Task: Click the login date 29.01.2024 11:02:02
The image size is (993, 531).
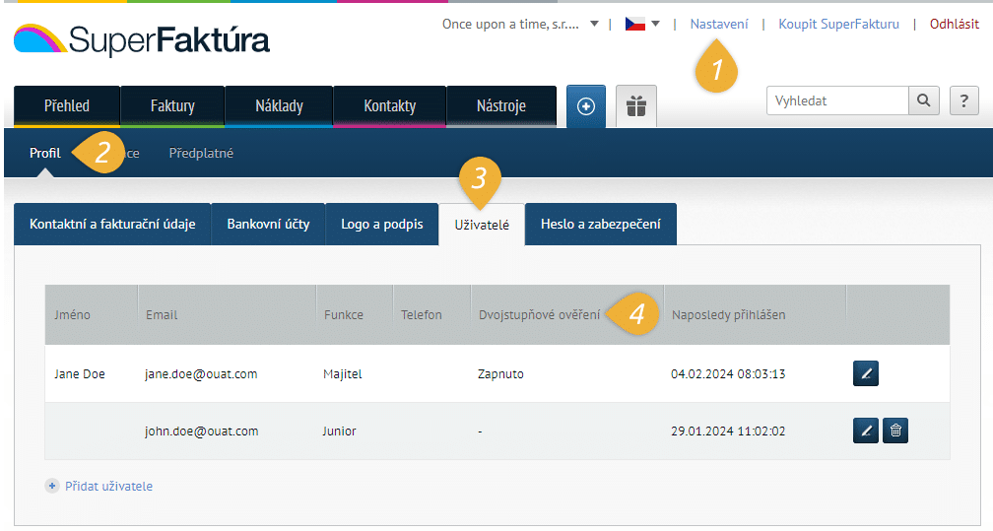Action: tap(728, 431)
